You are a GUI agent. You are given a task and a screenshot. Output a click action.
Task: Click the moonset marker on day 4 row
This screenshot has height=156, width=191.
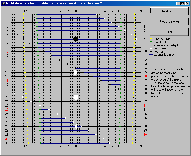(x=13, y=31)
